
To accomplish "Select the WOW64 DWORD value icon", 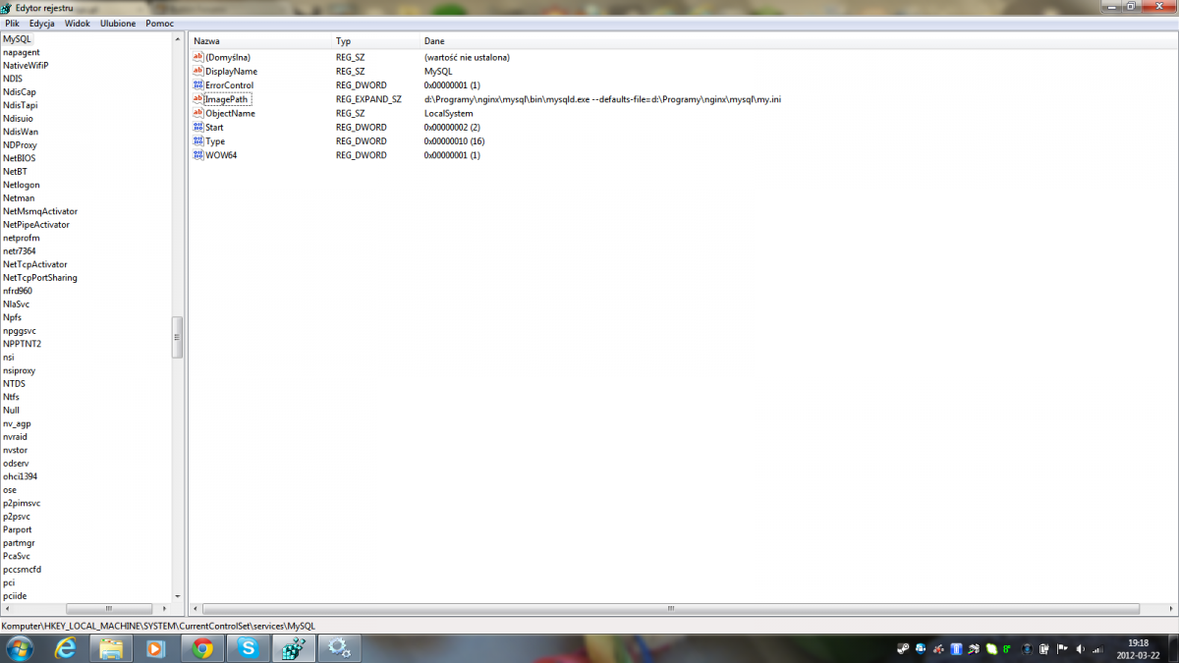I will 197,155.
